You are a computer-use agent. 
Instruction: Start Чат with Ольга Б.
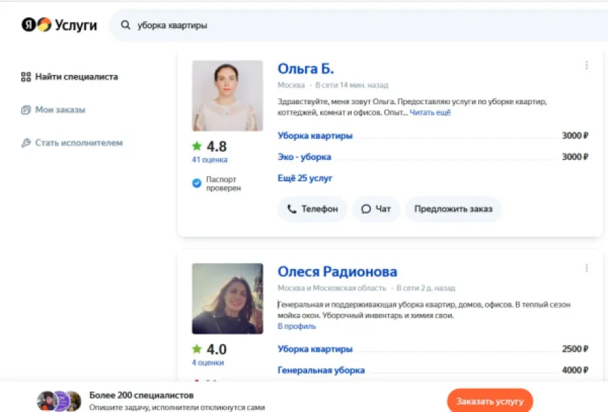[x=376, y=209]
